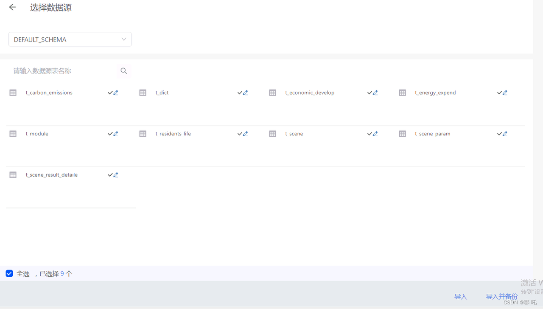The height and width of the screenshot is (309, 543).
Task: Toggle checkmark for t_economic_develop
Action: pyautogui.click(x=369, y=93)
